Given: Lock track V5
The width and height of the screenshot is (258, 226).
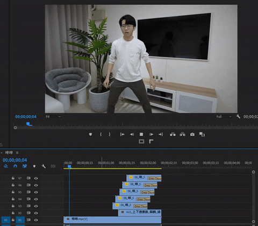Looking at the screenshot, I should tap(13, 192).
